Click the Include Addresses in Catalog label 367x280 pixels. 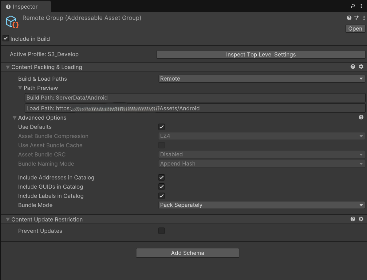[56, 178]
